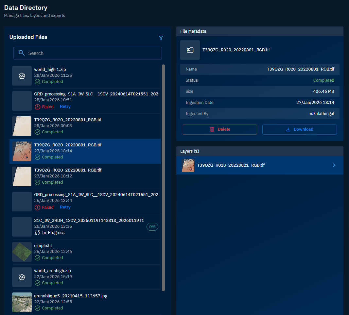Open the filter icon in Uploaded Files
The image size is (349, 315).
click(161, 38)
